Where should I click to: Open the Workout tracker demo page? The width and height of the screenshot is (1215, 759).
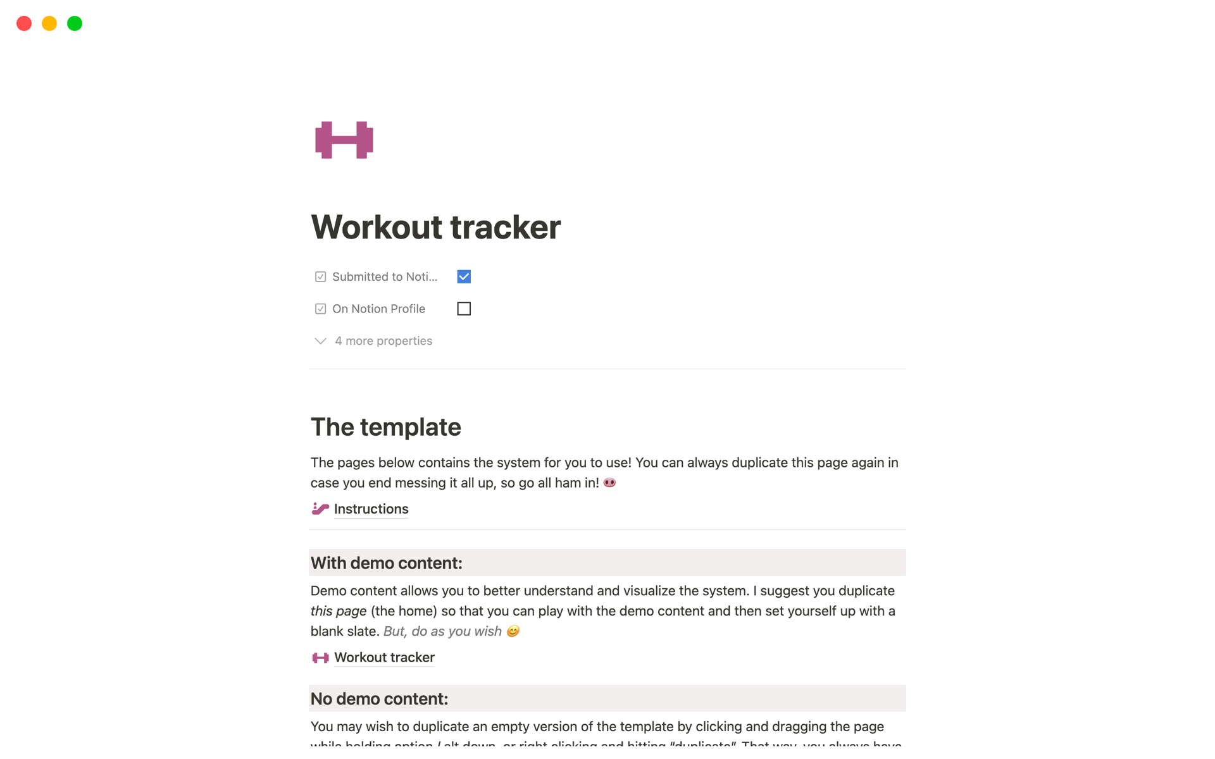(x=382, y=657)
